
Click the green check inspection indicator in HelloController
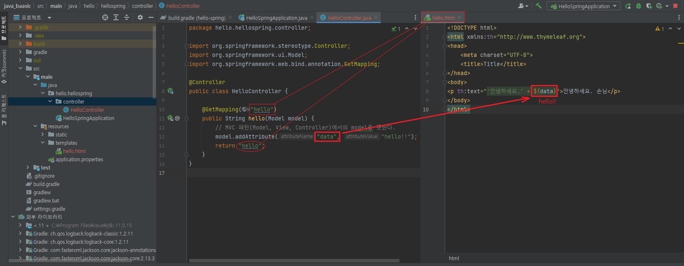[396, 28]
